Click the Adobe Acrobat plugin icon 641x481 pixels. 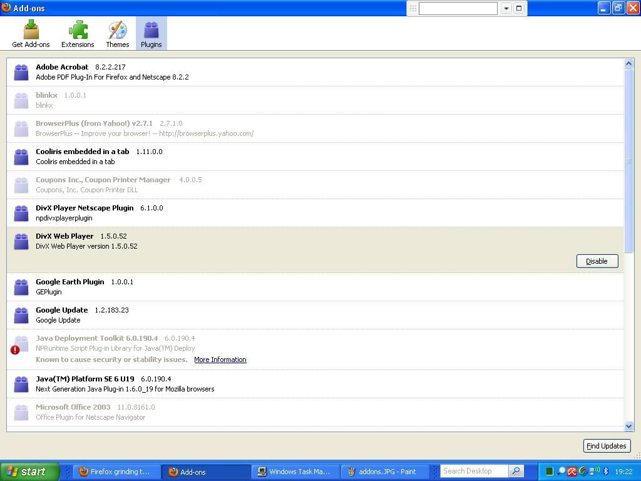[21, 72]
